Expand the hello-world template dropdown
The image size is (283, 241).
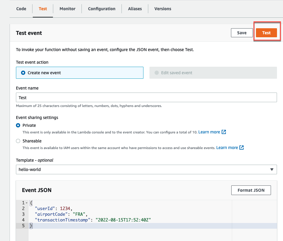coord(146,169)
